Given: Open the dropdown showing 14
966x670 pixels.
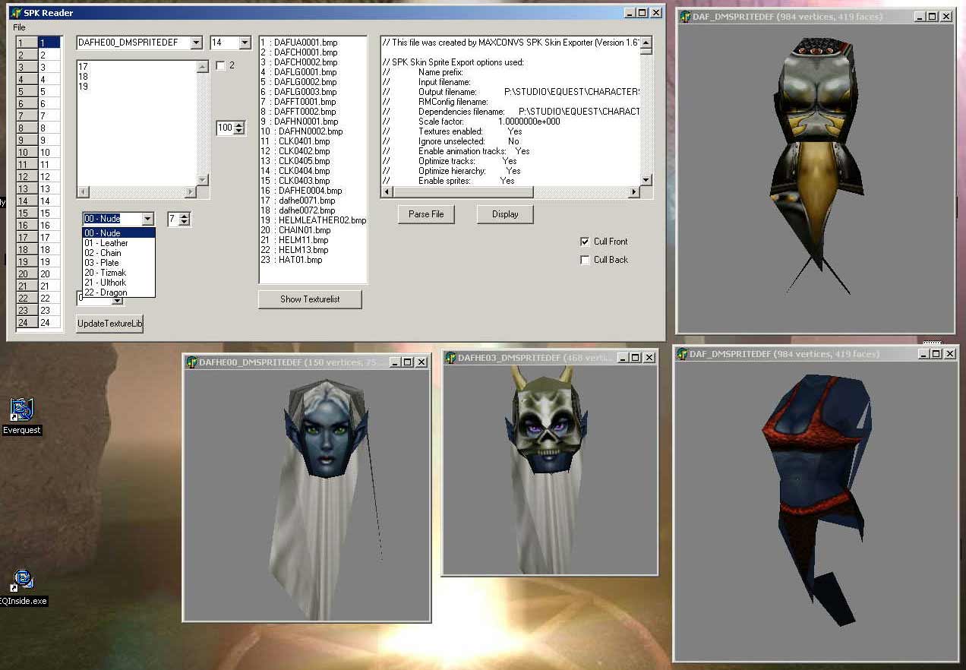Looking at the screenshot, I should click(x=244, y=43).
